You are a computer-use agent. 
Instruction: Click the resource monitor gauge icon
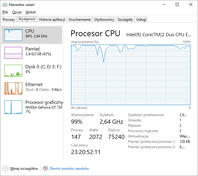click(45, 168)
